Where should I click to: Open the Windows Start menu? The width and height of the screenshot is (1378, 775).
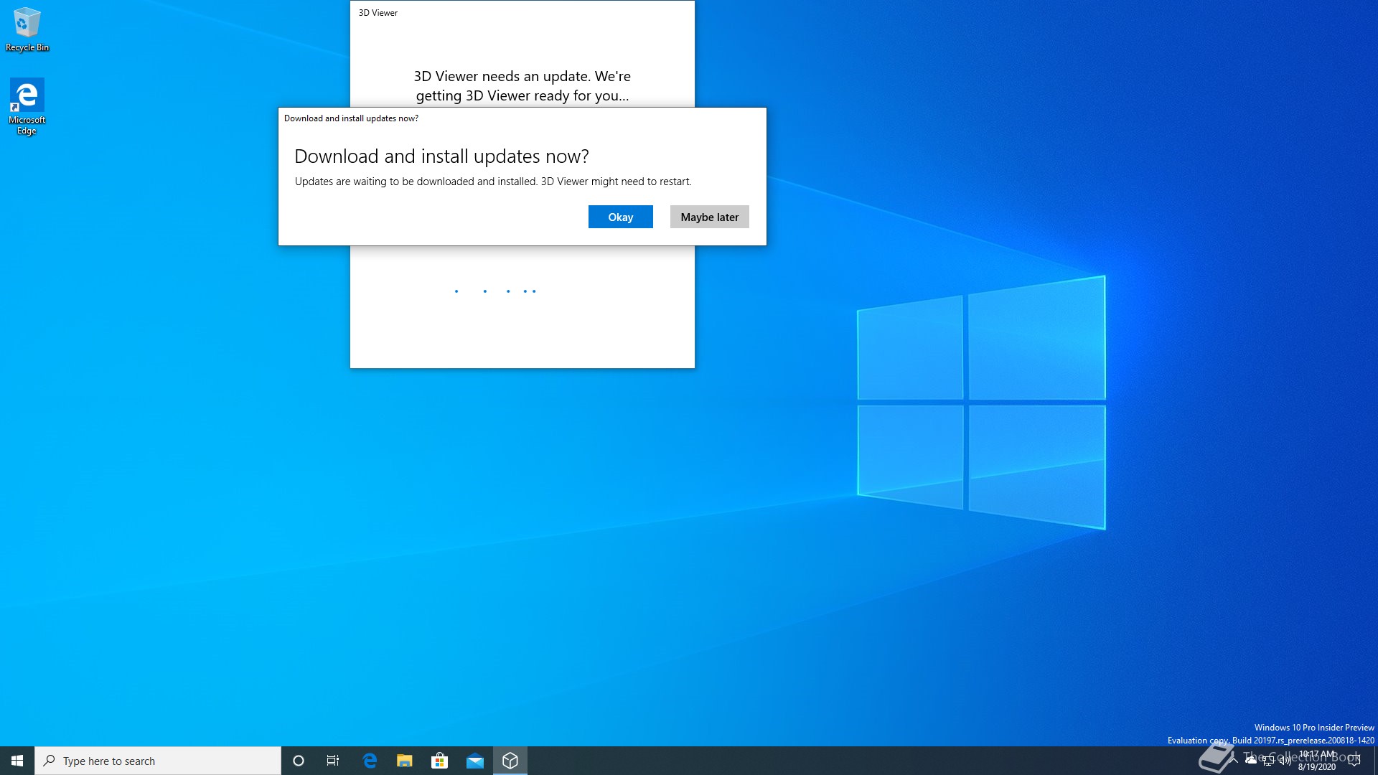[x=17, y=761]
